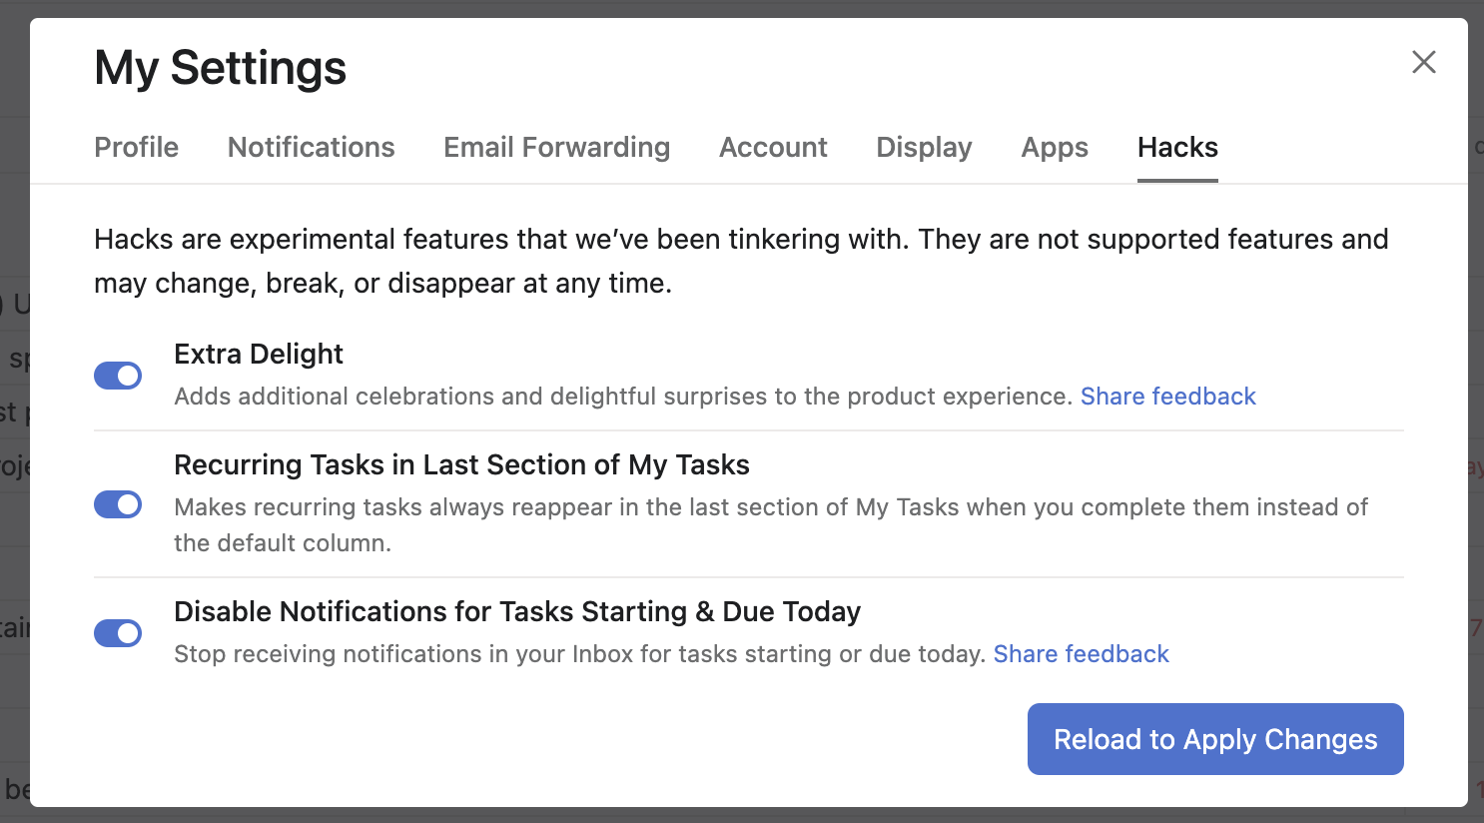
Task: Open the Display settings tab
Action: (x=924, y=148)
